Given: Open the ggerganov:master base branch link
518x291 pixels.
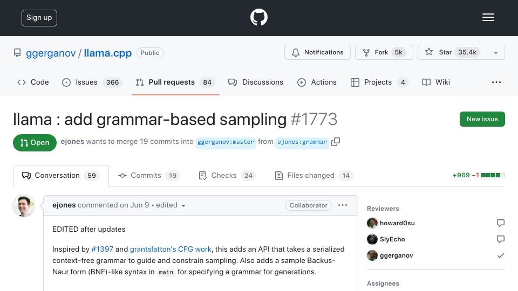Looking at the screenshot, I should 226,142.
